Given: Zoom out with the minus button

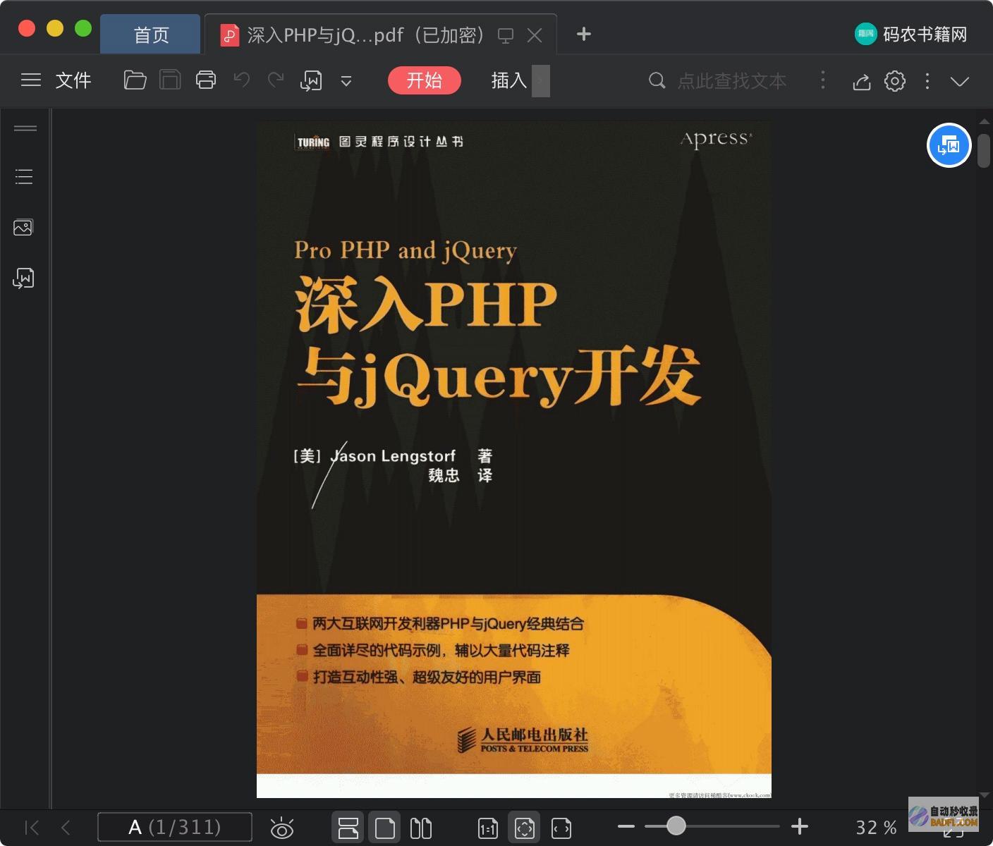Looking at the screenshot, I should (x=626, y=826).
